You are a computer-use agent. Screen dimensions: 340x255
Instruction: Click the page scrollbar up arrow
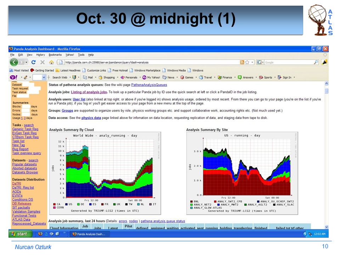click(326, 84)
